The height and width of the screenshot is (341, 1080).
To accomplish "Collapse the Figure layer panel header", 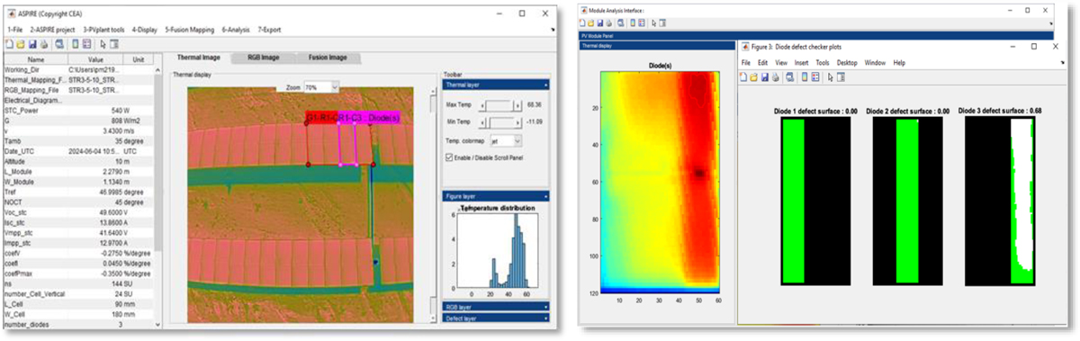I will (496, 195).
